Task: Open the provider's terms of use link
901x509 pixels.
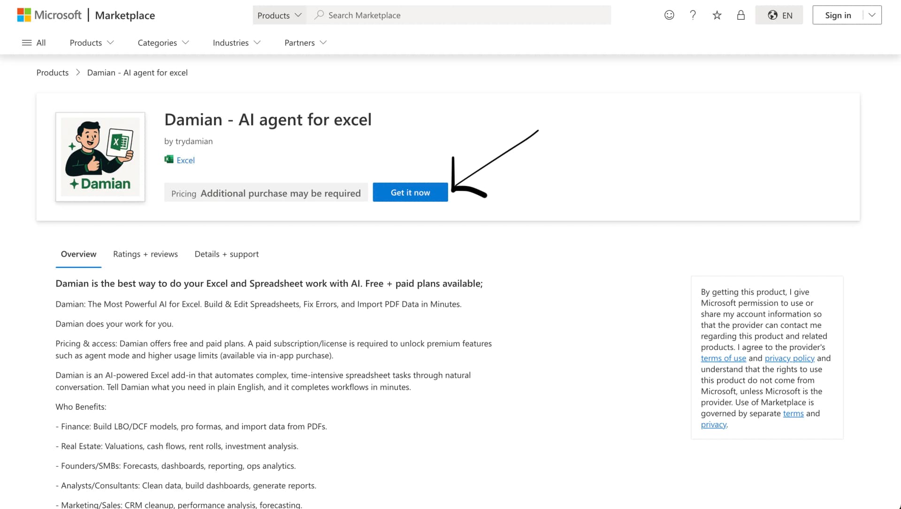Action: point(723,358)
